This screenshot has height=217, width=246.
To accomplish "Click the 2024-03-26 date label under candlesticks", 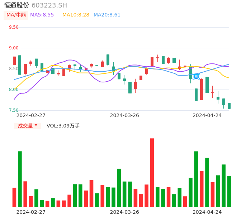I will 124,115.
